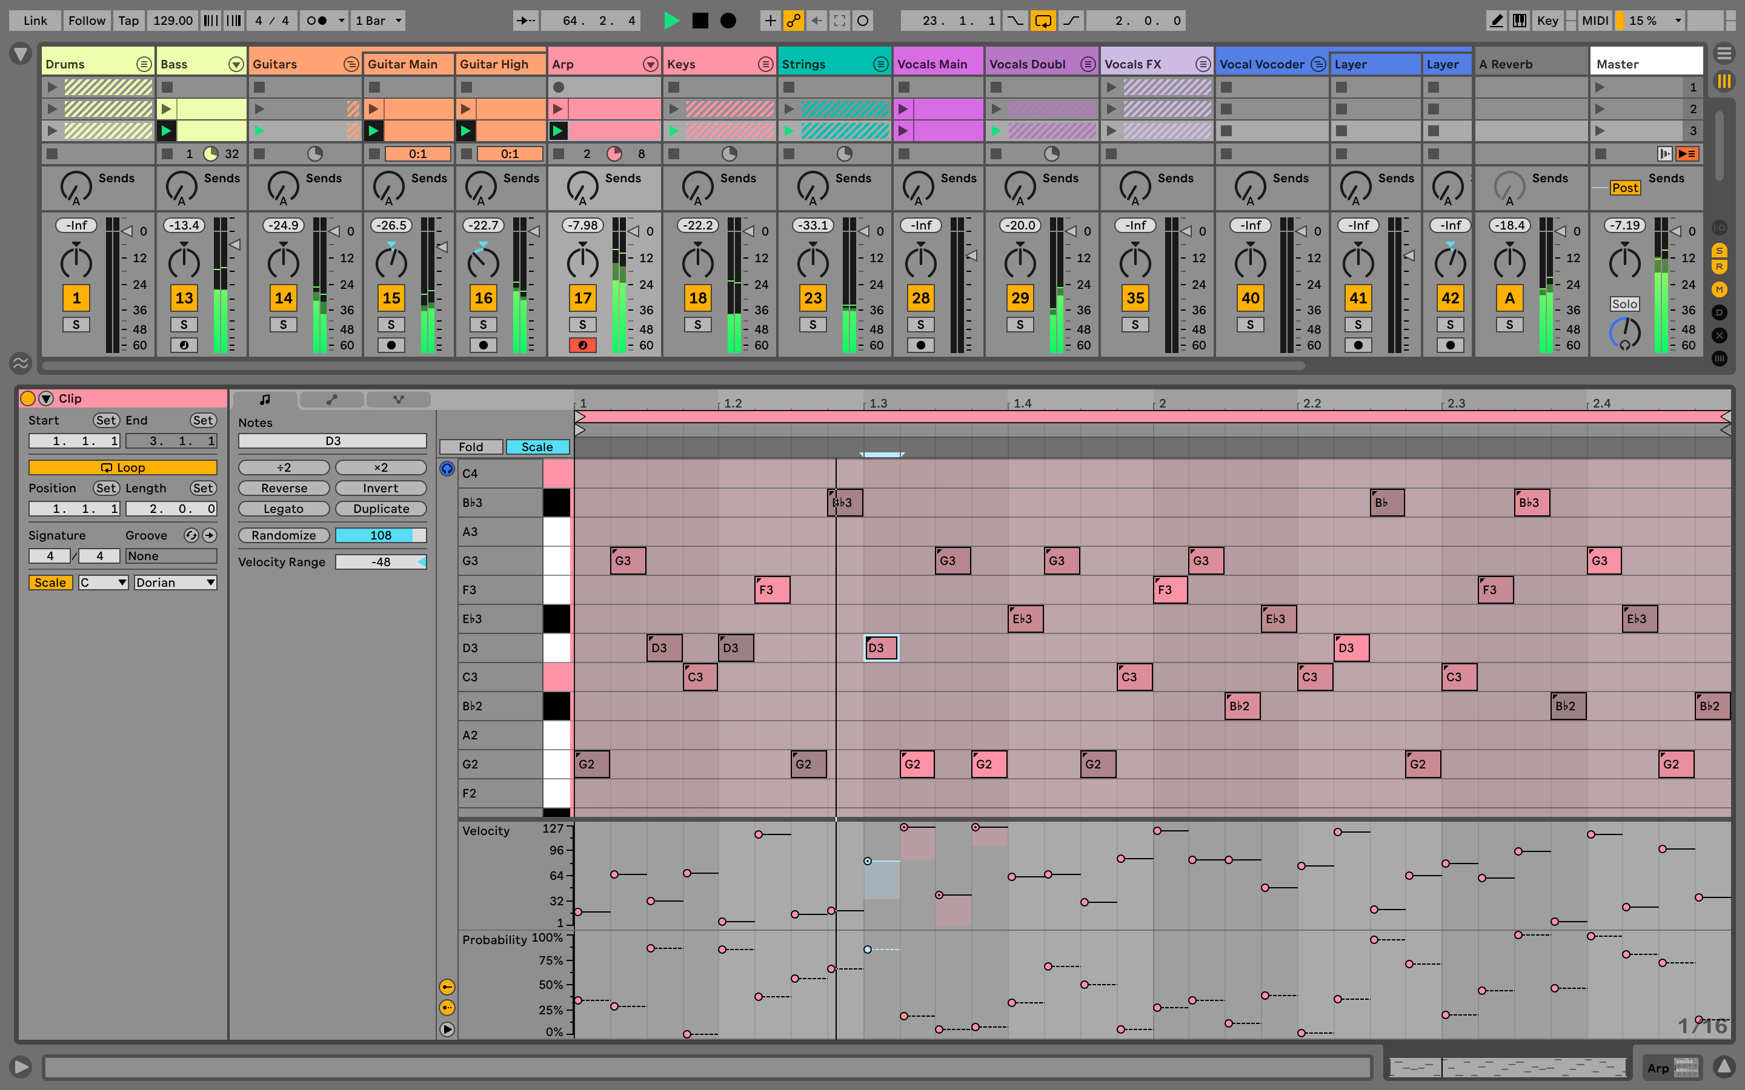Show the crossfader section via the X icon
The height and width of the screenshot is (1090, 1745).
(1721, 334)
